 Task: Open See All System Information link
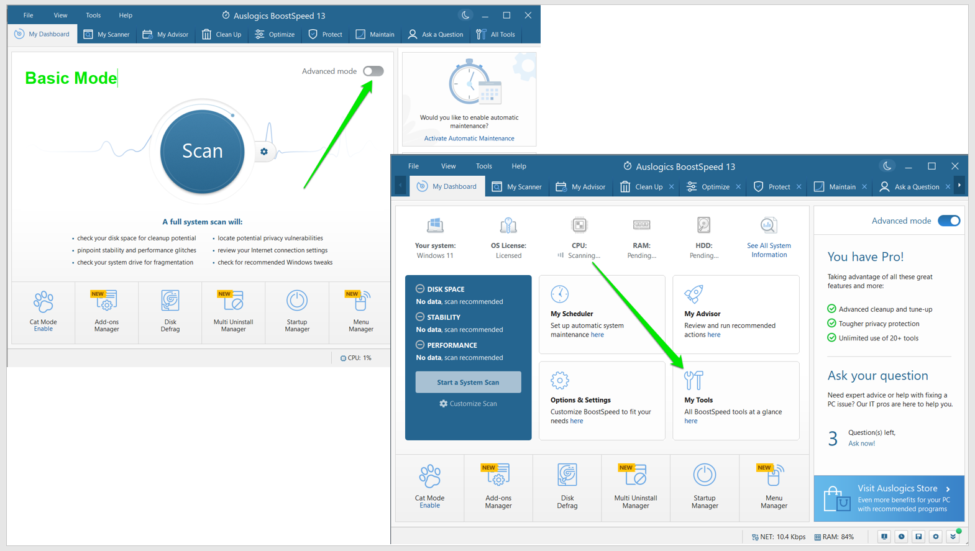(769, 250)
